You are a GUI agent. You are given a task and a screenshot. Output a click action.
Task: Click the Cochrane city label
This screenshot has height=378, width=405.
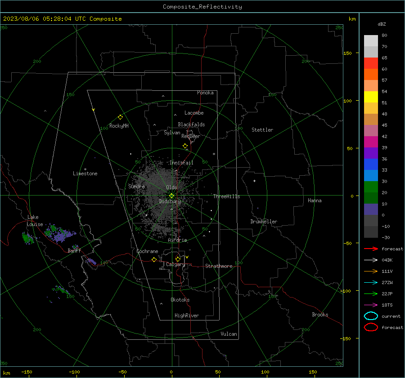point(147,251)
